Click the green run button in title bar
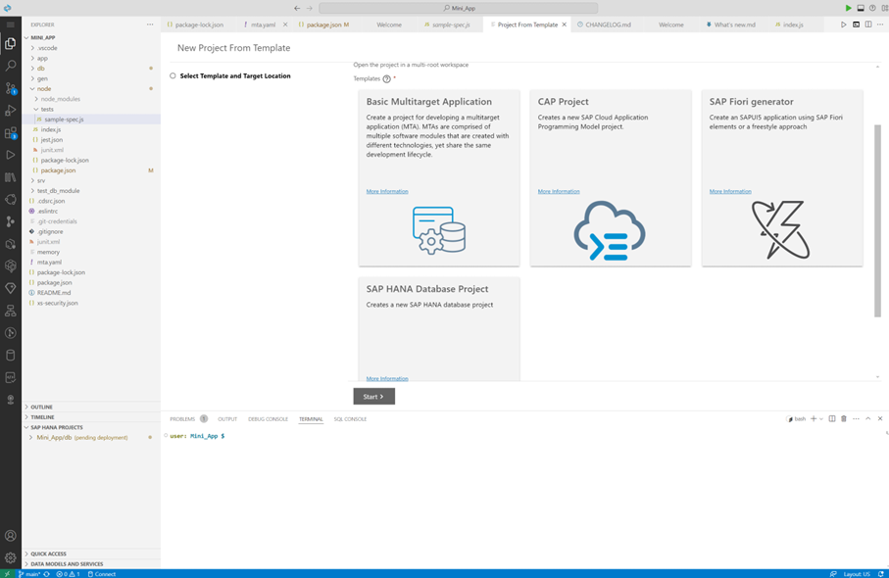889x578 pixels. [848, 8]
